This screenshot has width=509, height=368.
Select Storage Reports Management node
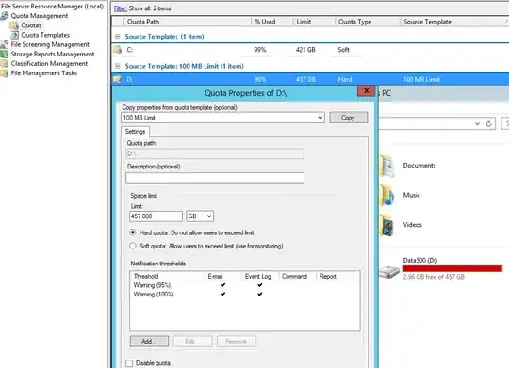point(53,54)
